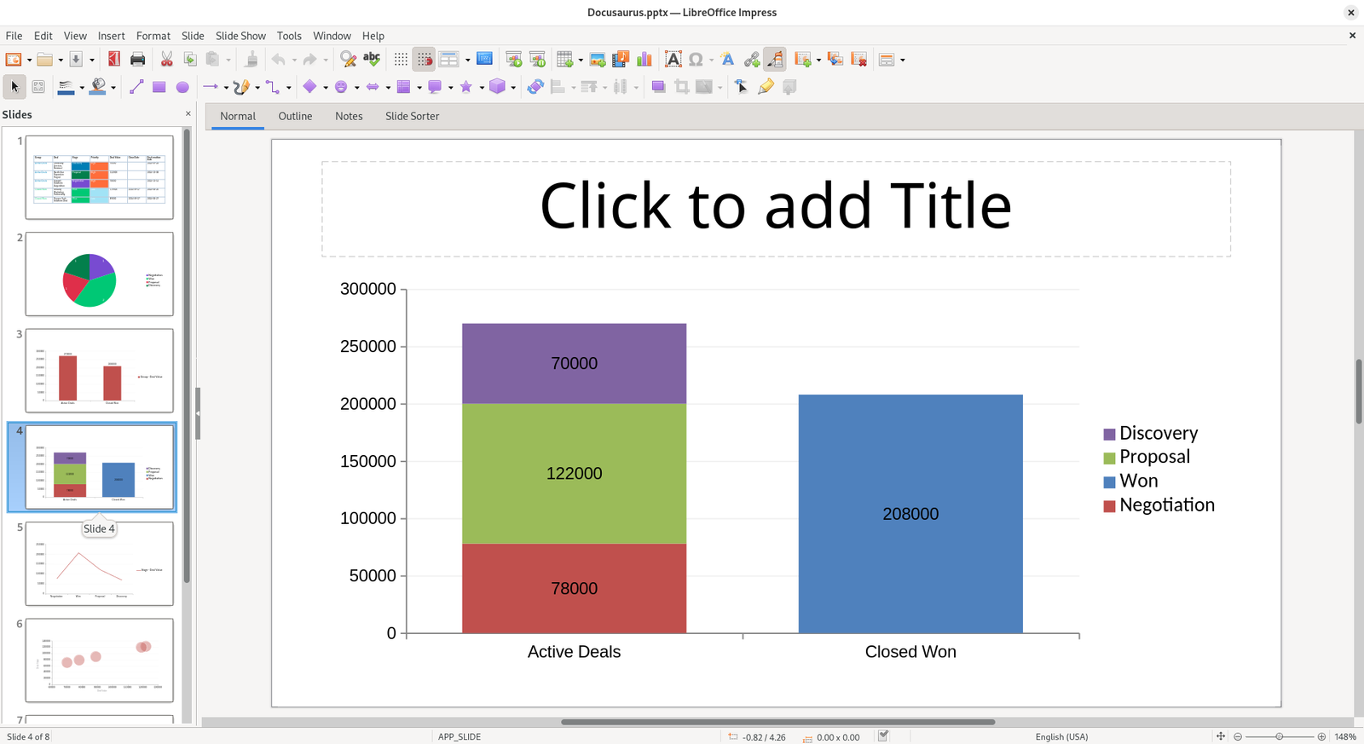The height and width of the screenshot is (744, 1364).
Task: Click the Cut scissors icon
Action: [167, 59]
